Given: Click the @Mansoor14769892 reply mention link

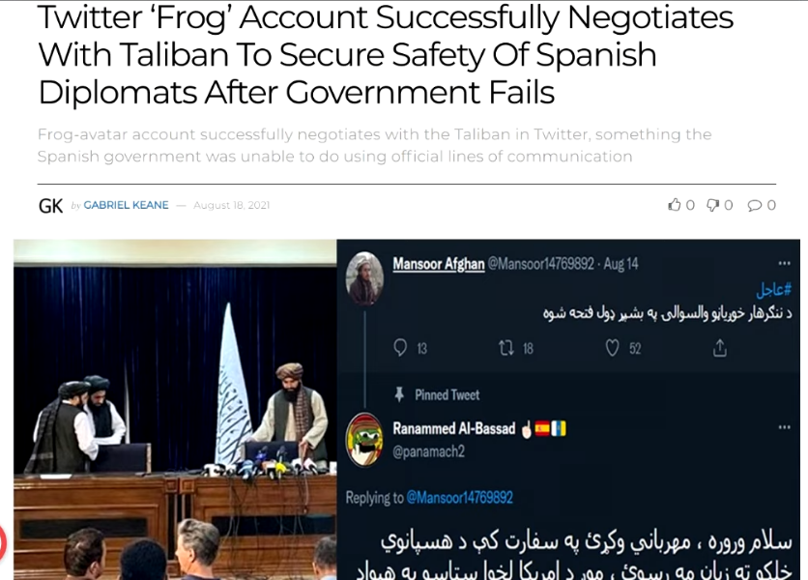Looking at the screenshot, I should tap(460, 498).
